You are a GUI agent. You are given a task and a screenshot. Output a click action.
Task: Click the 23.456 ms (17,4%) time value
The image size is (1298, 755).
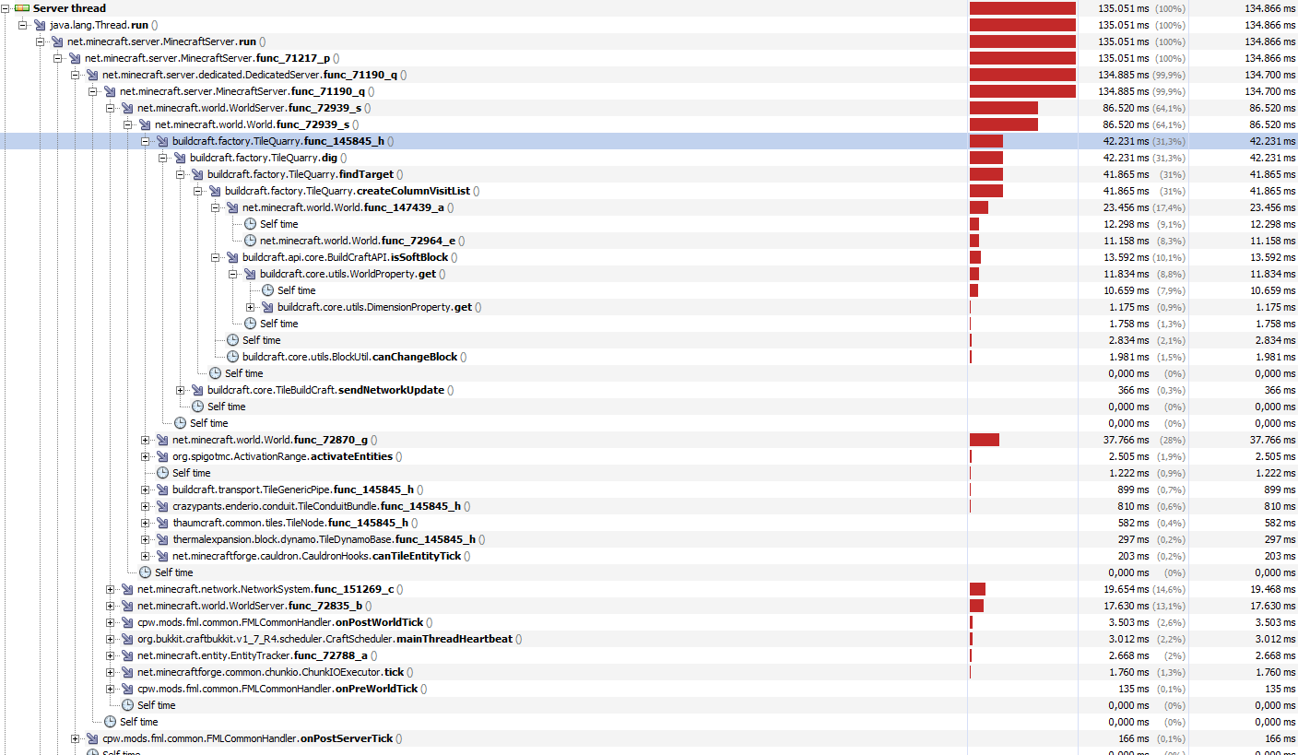(x=1143, y=207)
